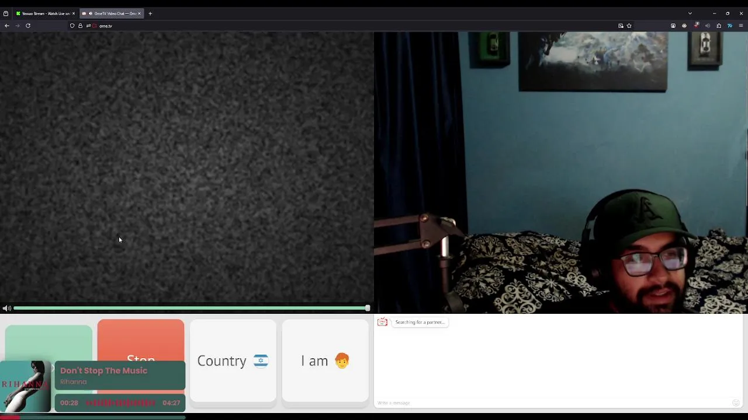Open the Extensions puzzle icon
Image resolution: width=748 pixels, height=420 pixels.
click(x=719, y=26)
